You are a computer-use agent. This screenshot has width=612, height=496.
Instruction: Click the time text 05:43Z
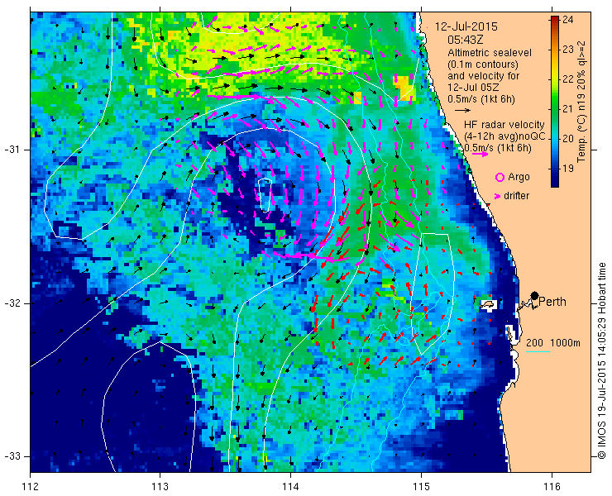pyautogui.click(x=466, y=41)
